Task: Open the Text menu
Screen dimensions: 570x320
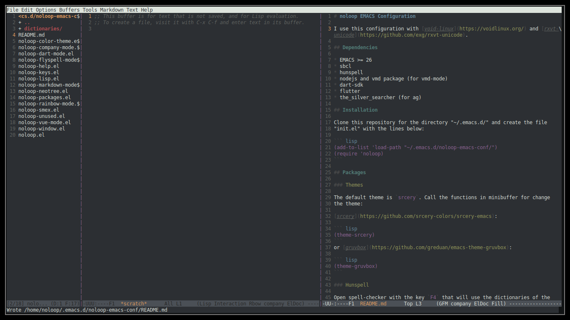Action: pos(132,10)
